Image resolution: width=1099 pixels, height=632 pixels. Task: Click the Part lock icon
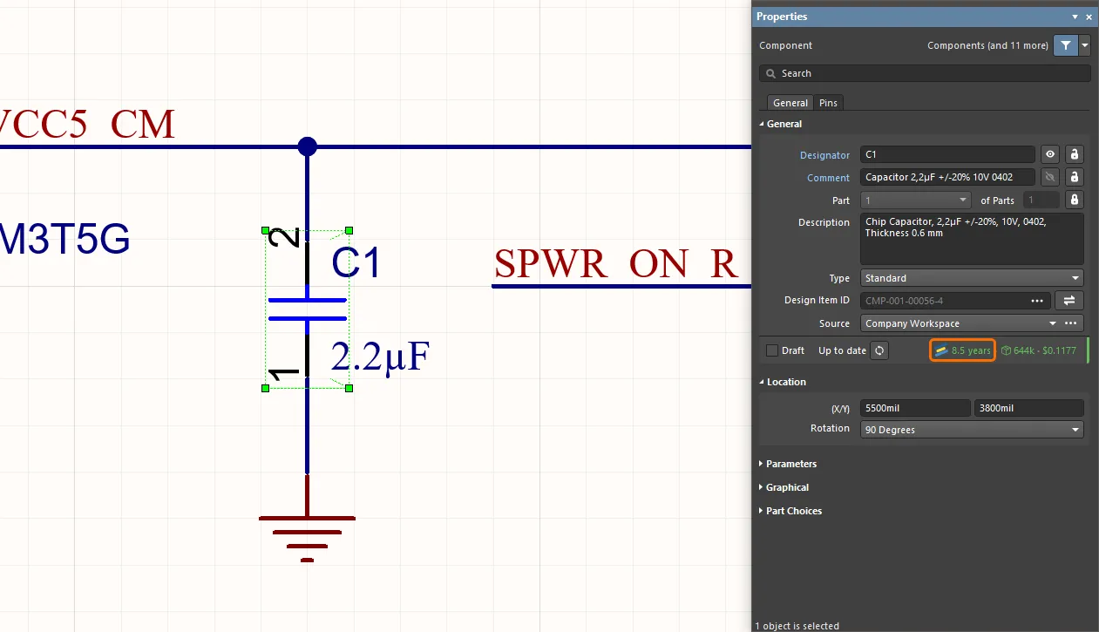1075,200
